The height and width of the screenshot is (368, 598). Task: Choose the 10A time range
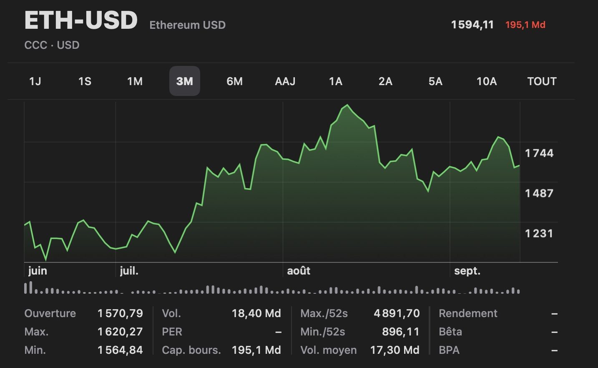[x=487, y=81]
